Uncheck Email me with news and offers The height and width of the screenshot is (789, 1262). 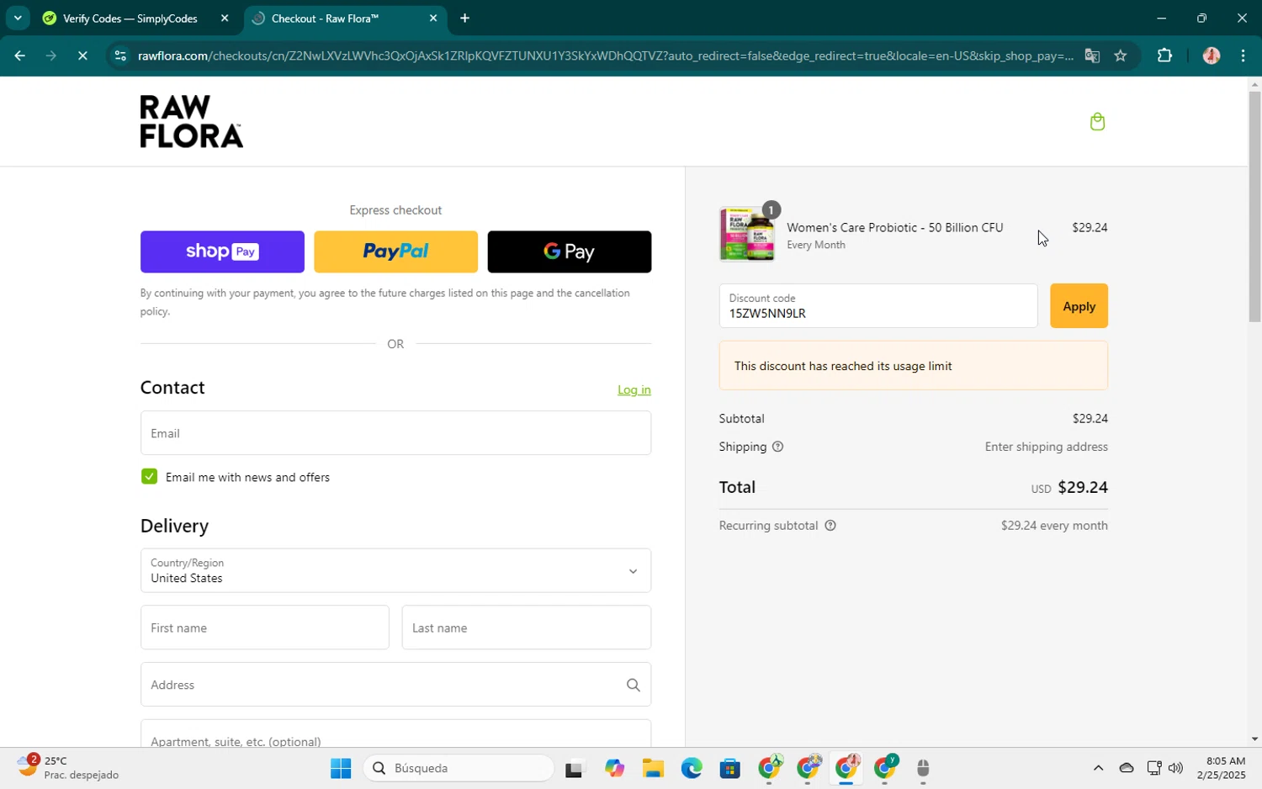click(x=149, y=477)
